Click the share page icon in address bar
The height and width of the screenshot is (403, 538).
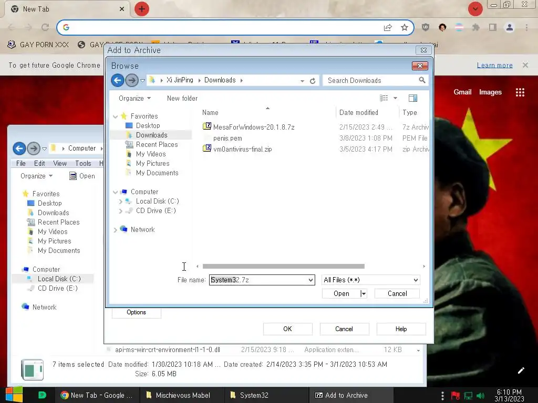388,27
